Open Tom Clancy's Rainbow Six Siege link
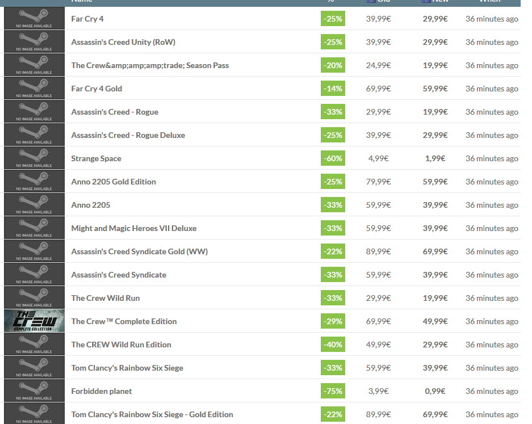Viewport: 532px width, 424px height. [127, 368]
